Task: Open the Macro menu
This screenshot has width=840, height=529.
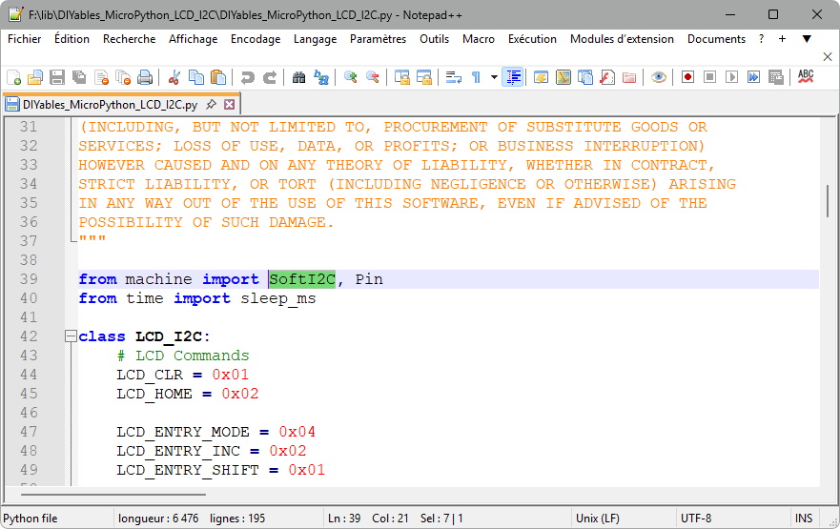Action: click(x=479, y=39)
